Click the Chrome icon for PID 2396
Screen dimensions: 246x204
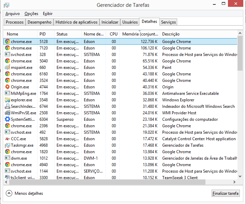click(x=7, y=126)
